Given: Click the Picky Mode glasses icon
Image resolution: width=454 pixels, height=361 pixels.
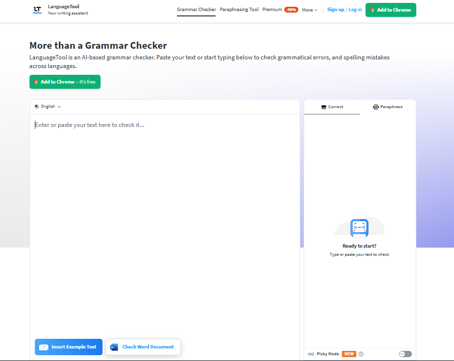Looking at the screenshot, I should 311,354.
